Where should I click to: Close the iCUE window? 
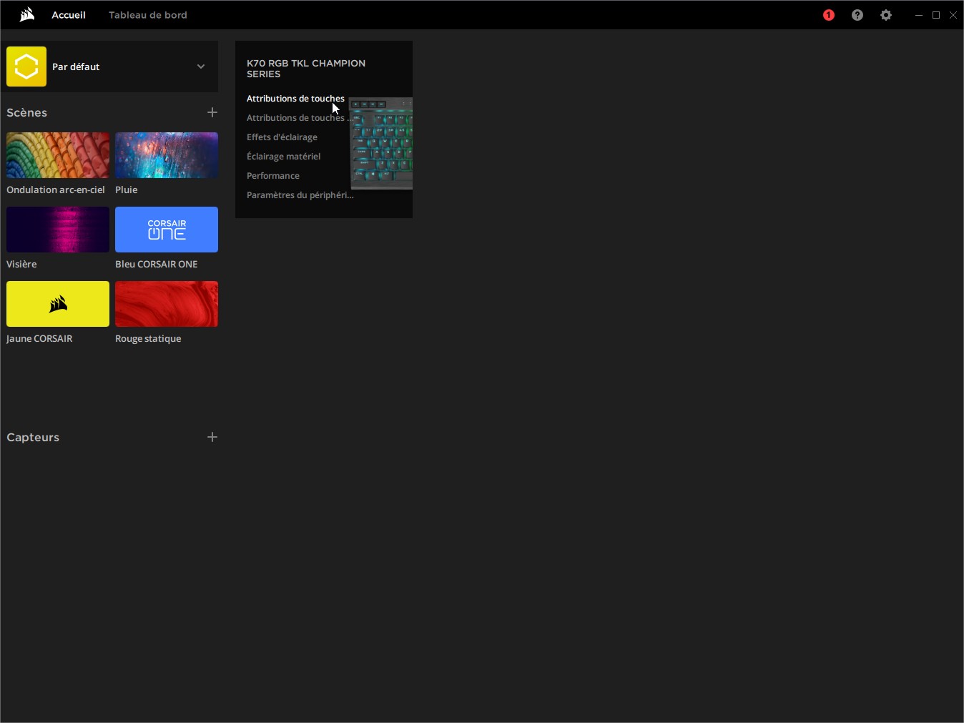click(953, 15)
